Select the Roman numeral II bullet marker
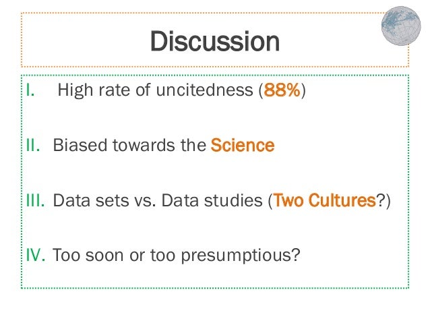Image resolution: width=430 pixels, height=323 pixels. (33, 145)
